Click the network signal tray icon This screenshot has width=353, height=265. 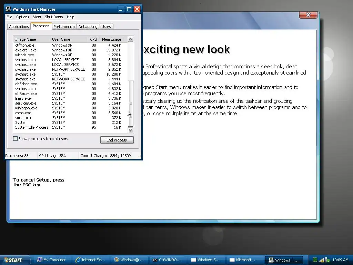pyautogui.click(x=321, y=260)
